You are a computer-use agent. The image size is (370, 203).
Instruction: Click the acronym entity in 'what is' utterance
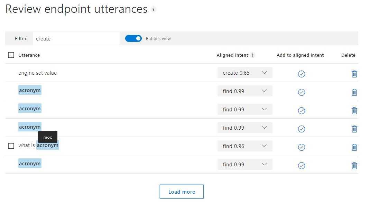48,146
